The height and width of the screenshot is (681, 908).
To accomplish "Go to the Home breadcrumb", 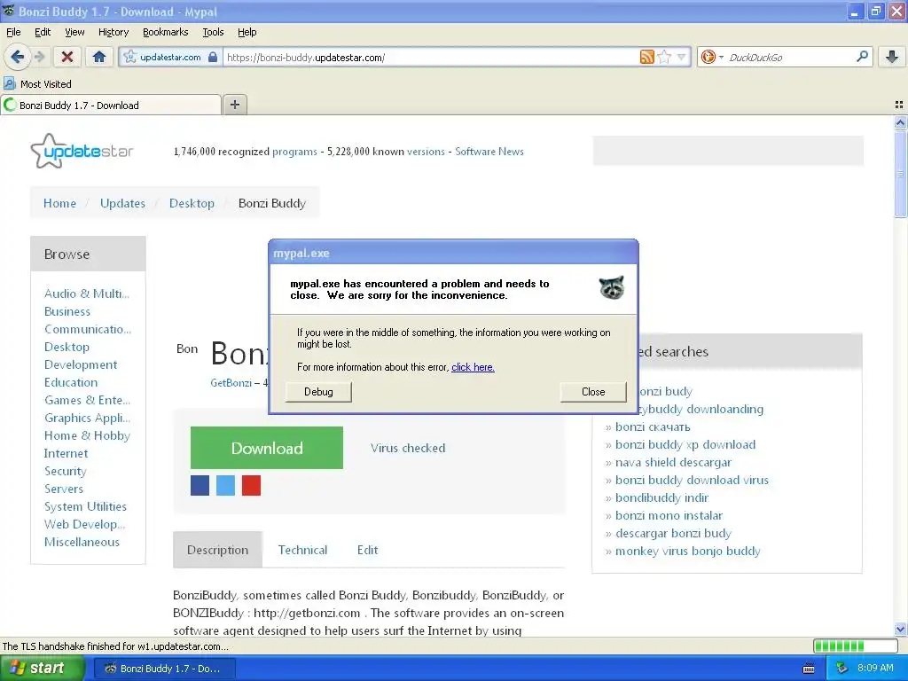I will pyautogui.click(x=59, y=203).
